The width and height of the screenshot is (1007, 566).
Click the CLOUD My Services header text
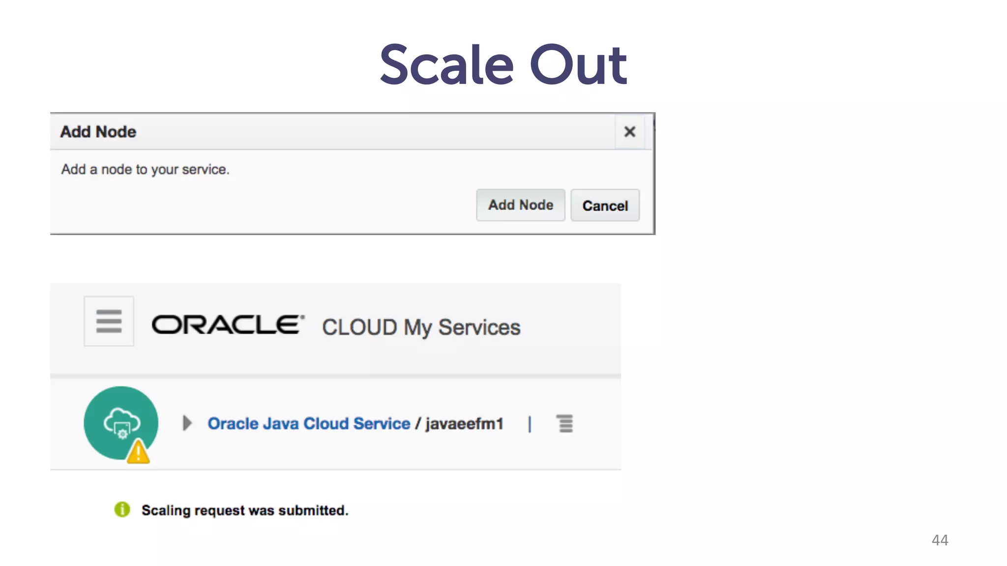421,327
